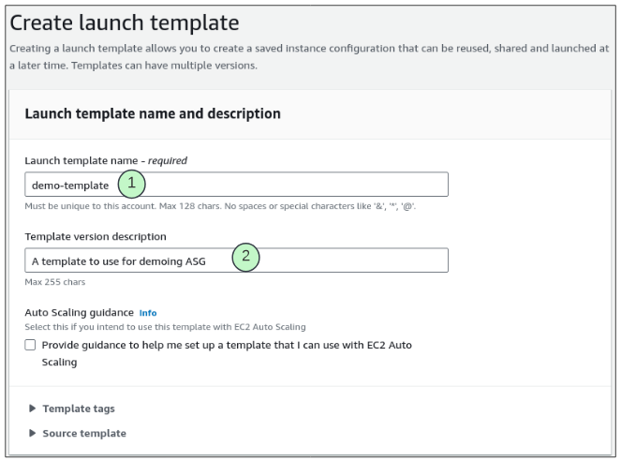Enable the Auto Scaling guidance checkbox

[x=31, y=345]
